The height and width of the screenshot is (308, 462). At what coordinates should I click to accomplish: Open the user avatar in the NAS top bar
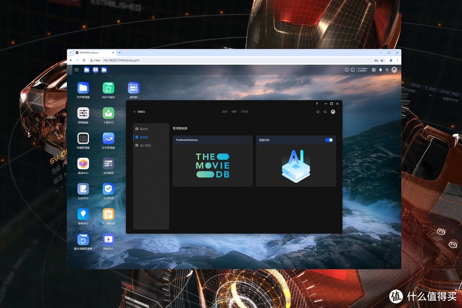(394, 70)
